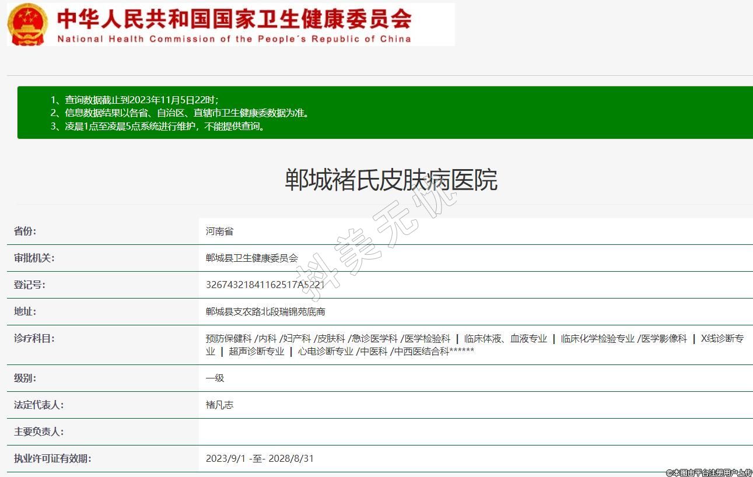753x477 pixels.
Task: Select the legal representative name 褚凡志
Action: click(219, 405)
